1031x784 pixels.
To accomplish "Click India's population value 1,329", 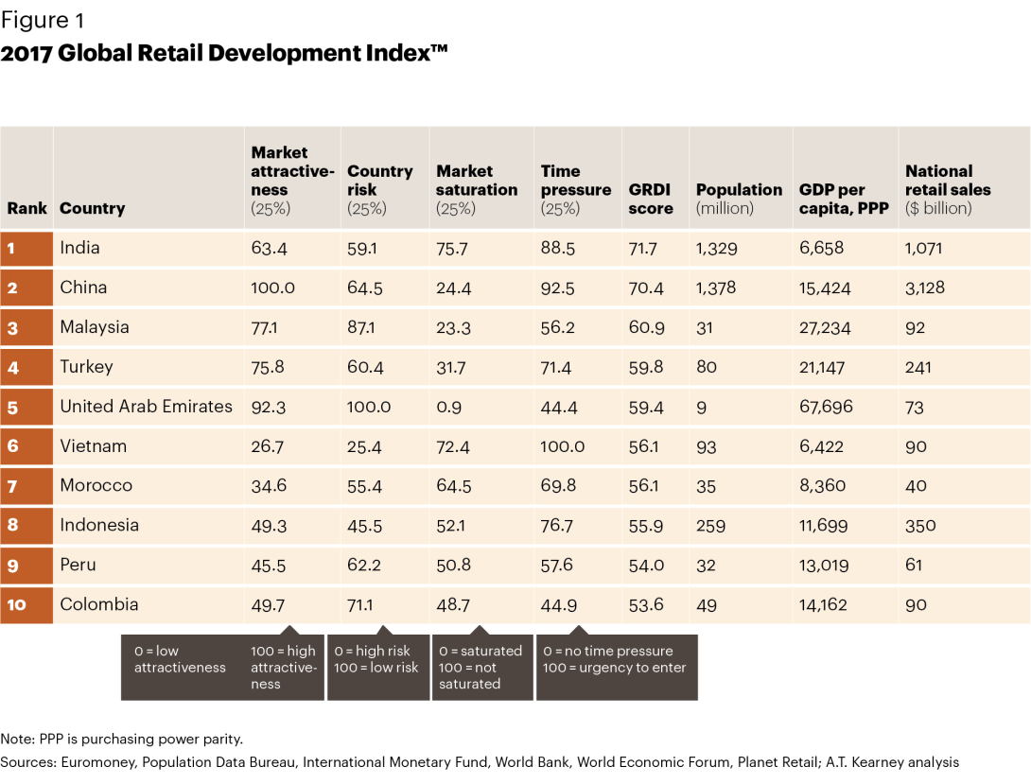I will (717, 249).
